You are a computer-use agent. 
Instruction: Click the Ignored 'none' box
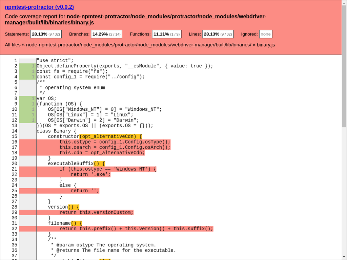265,34
